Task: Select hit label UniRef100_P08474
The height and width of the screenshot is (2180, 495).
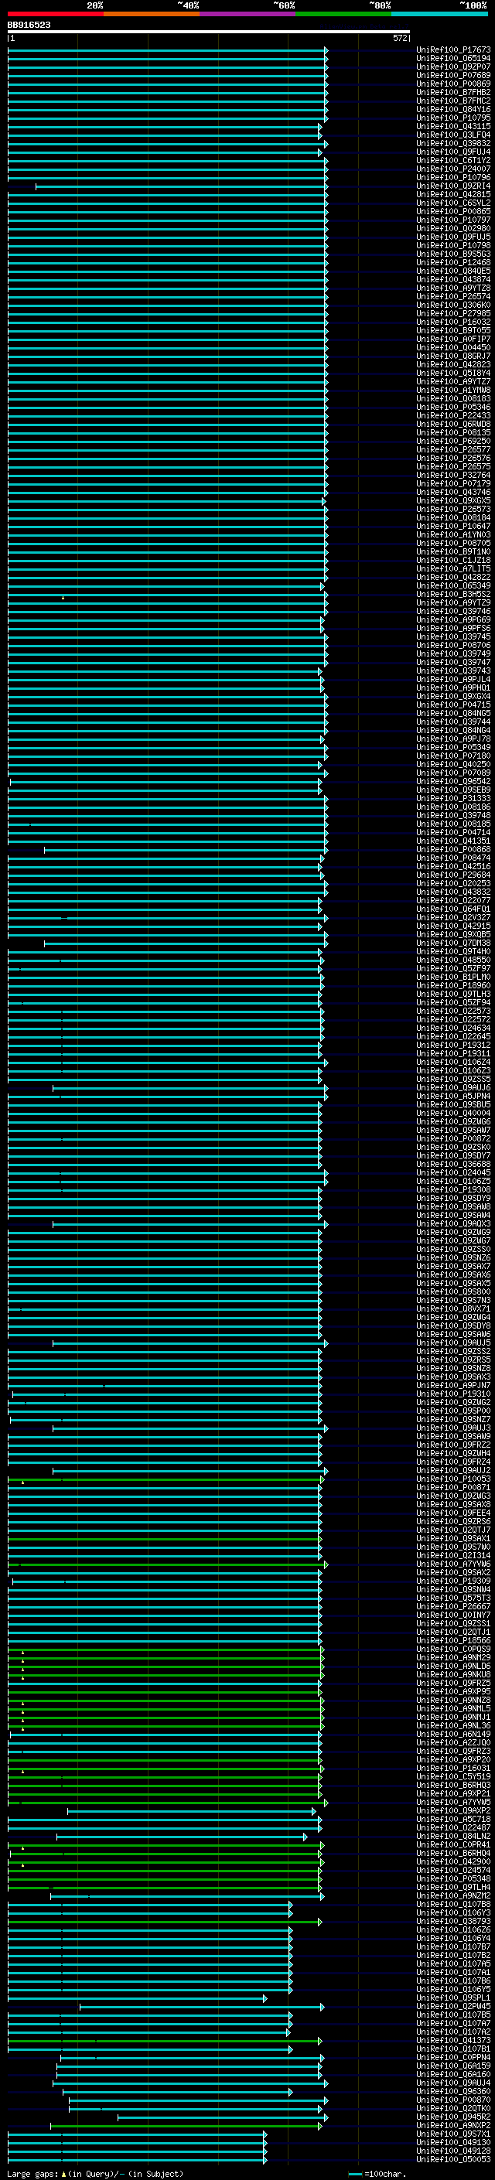Action: click(x=453, y=858)
